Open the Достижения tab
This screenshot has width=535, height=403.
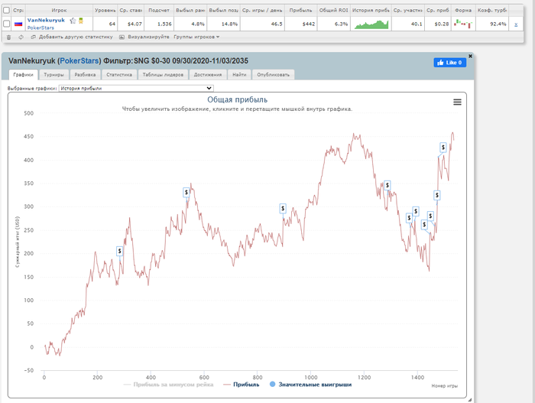(207, 75)
